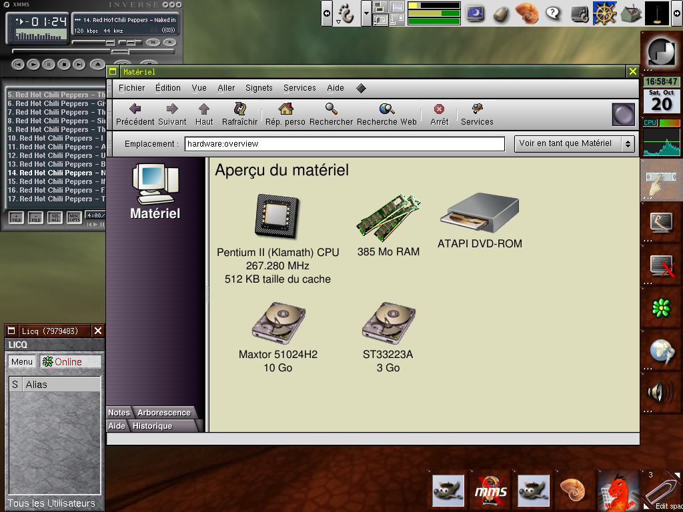683x512 pixels.
Task: Toggle the XMMS PL playlist button
Action: point(169,42)
